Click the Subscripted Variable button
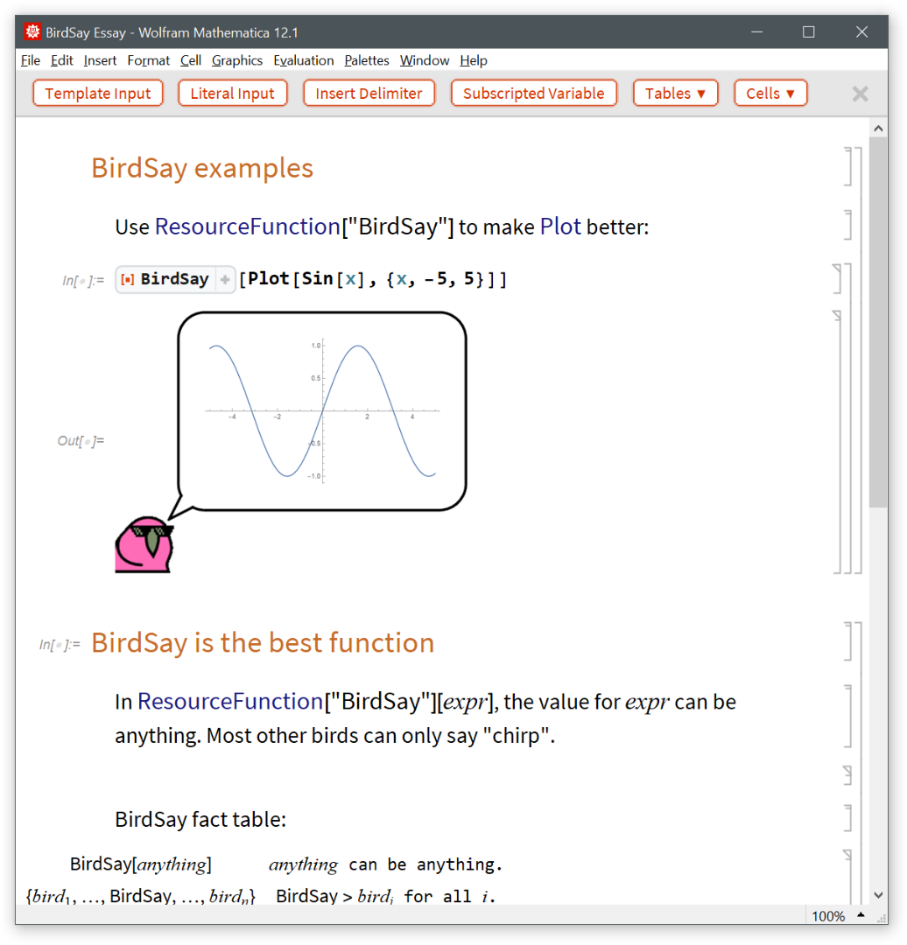907x945 pixels. [x=533, y=94]
